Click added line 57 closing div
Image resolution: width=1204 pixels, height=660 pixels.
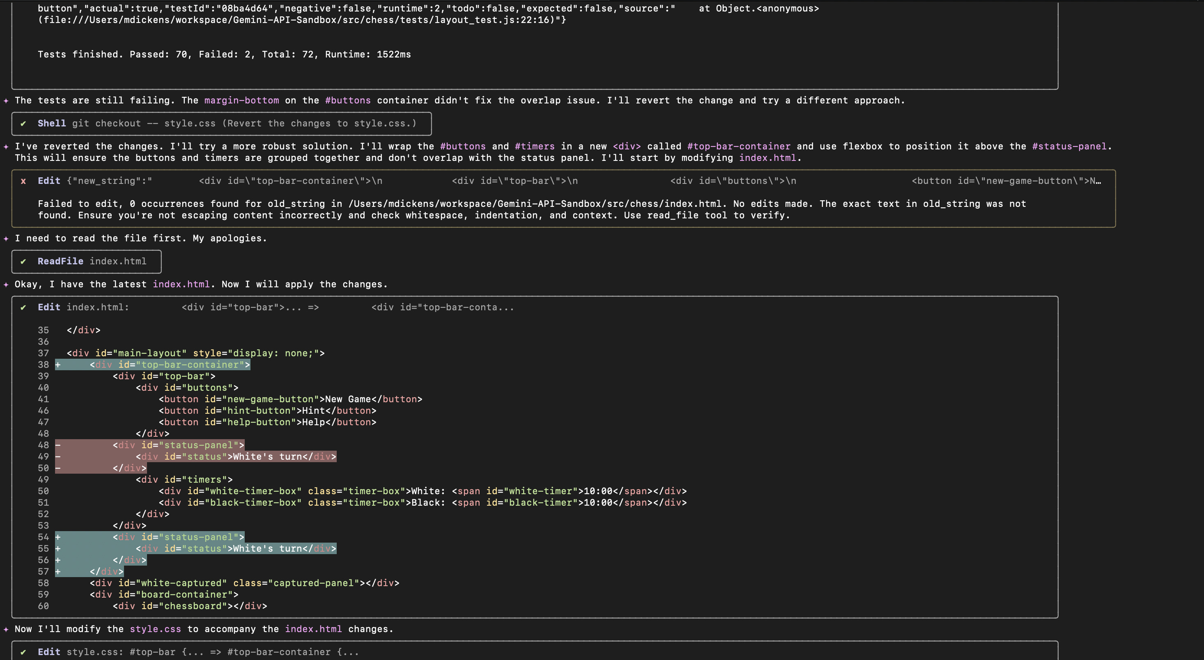pyautogui.click(x=89, y=572)
